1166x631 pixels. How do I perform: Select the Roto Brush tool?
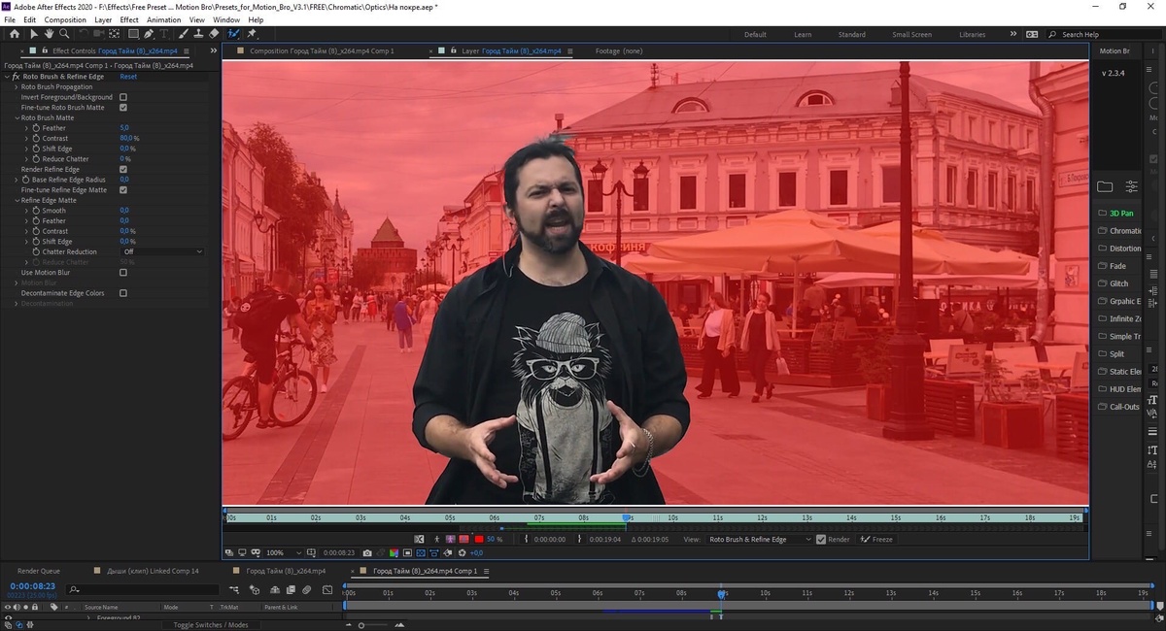coord(233,34)
